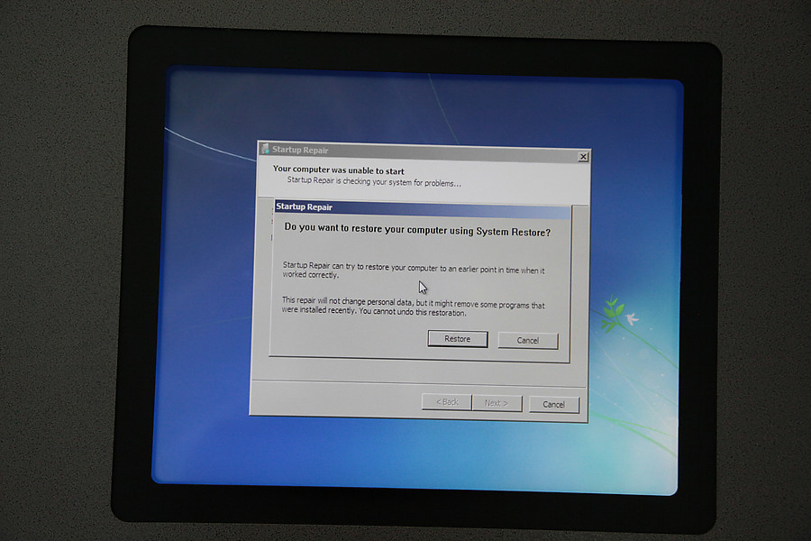
Task: Click Cancel in the outer Startup Repair window
Action: pos(554,404)
